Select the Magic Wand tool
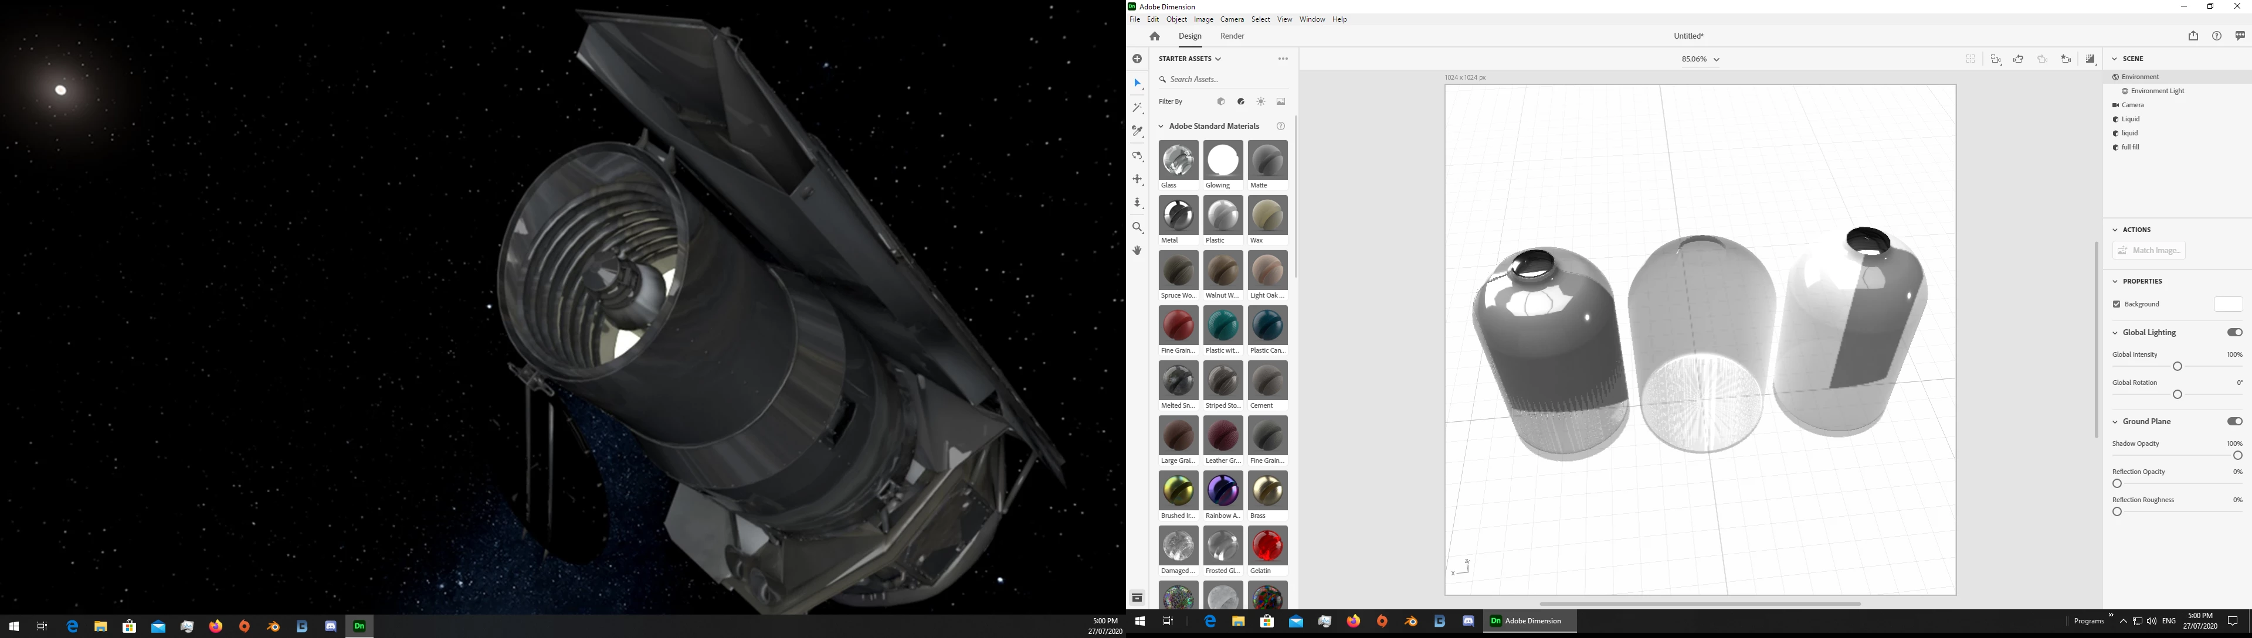Image resolution: width=2252 pixels, height=638 pixels. (1137, 108)
